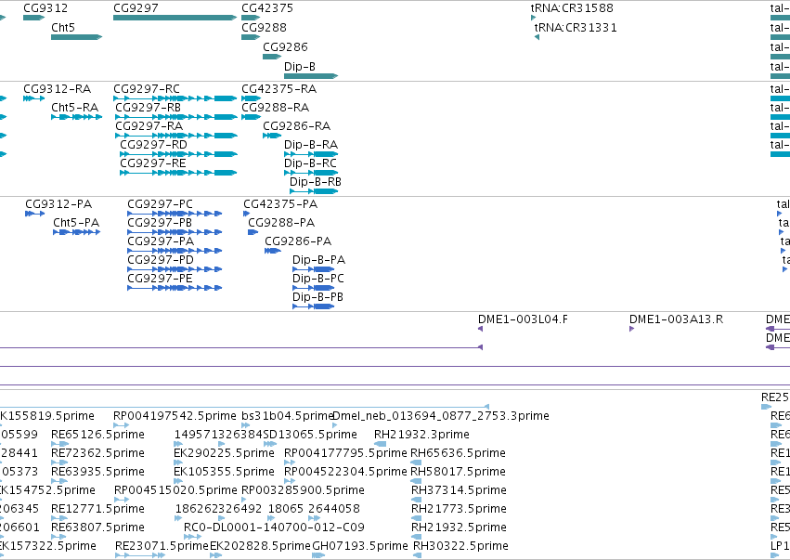This screenshot has width=790, height=560.
Task: Select the CG9286 gene feature
Action: coord(272,57)
